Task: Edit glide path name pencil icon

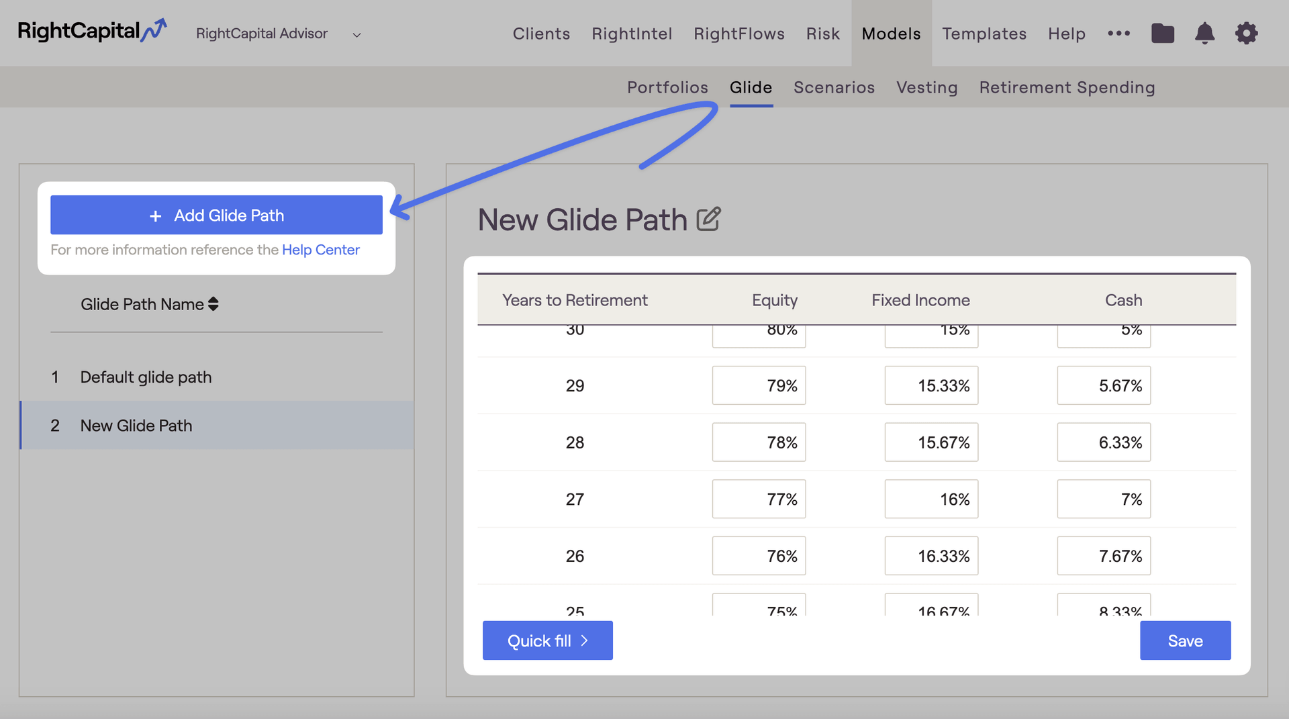Action: point(708,219)
